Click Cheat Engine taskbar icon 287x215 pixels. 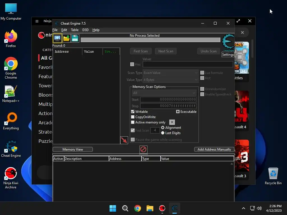click(x=175, y=208)
